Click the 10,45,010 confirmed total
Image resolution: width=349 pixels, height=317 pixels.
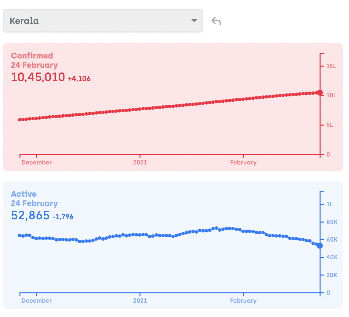[38, 77]
